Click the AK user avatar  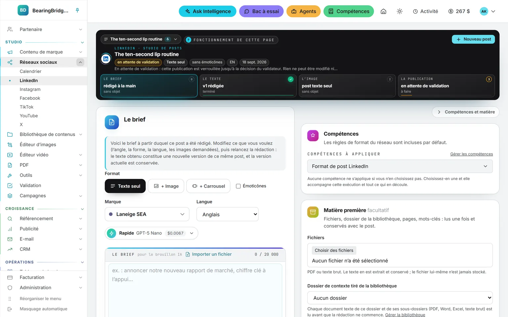tap(484, 11)
